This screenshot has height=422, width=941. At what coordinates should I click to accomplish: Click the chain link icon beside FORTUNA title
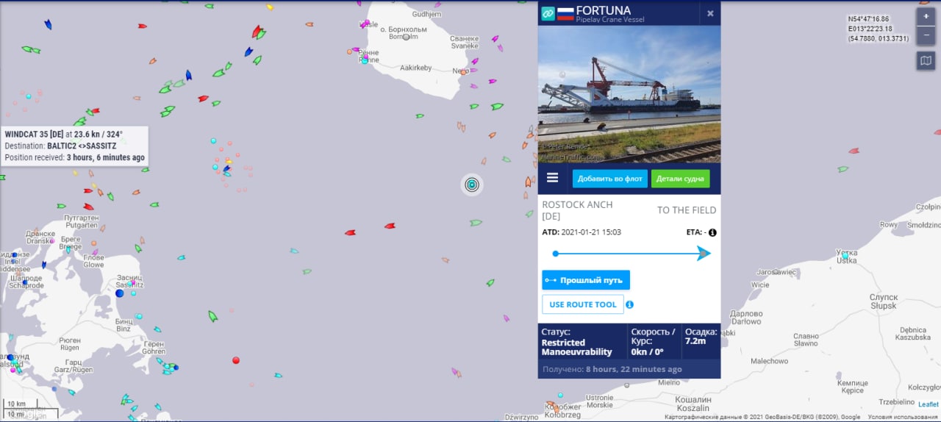click(x=548, y=13)
